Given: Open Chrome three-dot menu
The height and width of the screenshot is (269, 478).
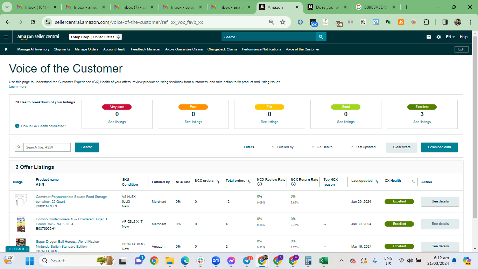Looking at the screenshot, I should pos(470,22).
